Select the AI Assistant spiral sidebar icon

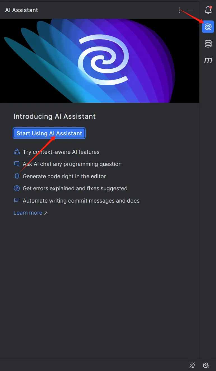point(208,27)
